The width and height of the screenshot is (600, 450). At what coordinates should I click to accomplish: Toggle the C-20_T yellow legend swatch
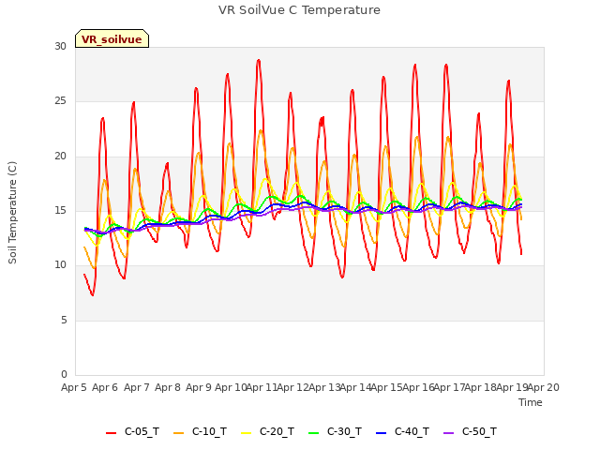tap(246, 433)
